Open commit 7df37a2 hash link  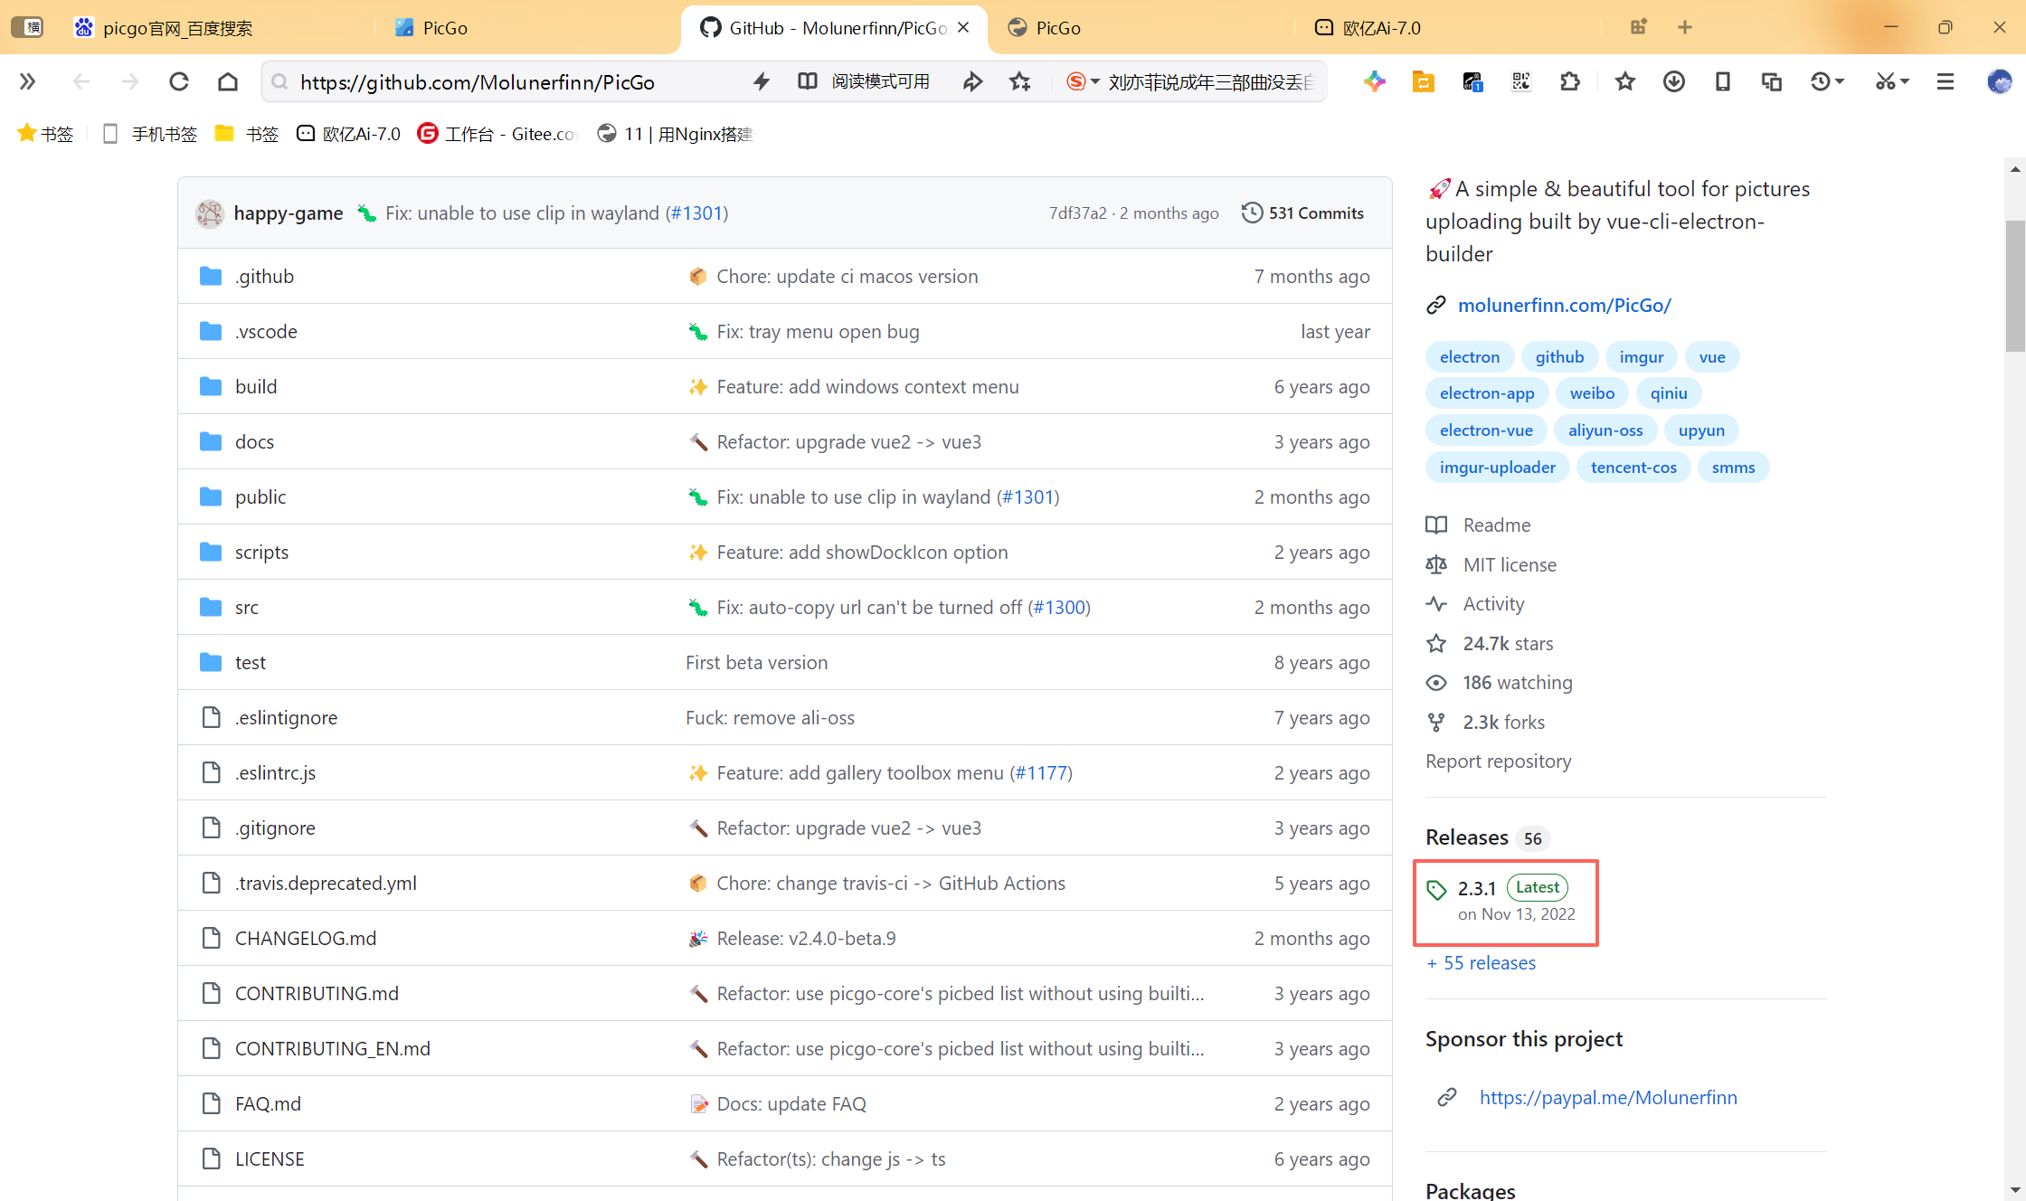pyautogui.click(x=1077, y=213)
